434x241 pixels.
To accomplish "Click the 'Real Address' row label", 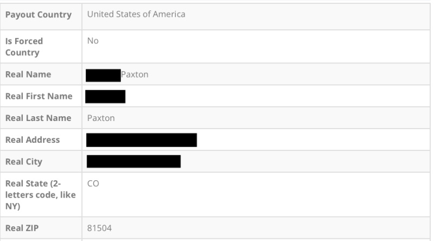I will (x=33, y=139).
